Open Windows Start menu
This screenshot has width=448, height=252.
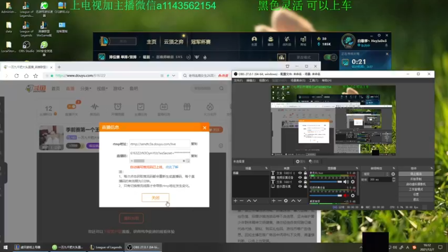pyautogui.click(x=6, y=248)
